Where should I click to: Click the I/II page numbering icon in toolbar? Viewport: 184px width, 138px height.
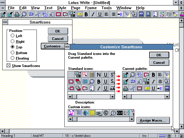coord(155,14)
